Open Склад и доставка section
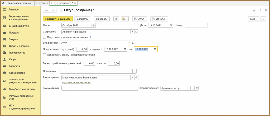 coord(19,46)
